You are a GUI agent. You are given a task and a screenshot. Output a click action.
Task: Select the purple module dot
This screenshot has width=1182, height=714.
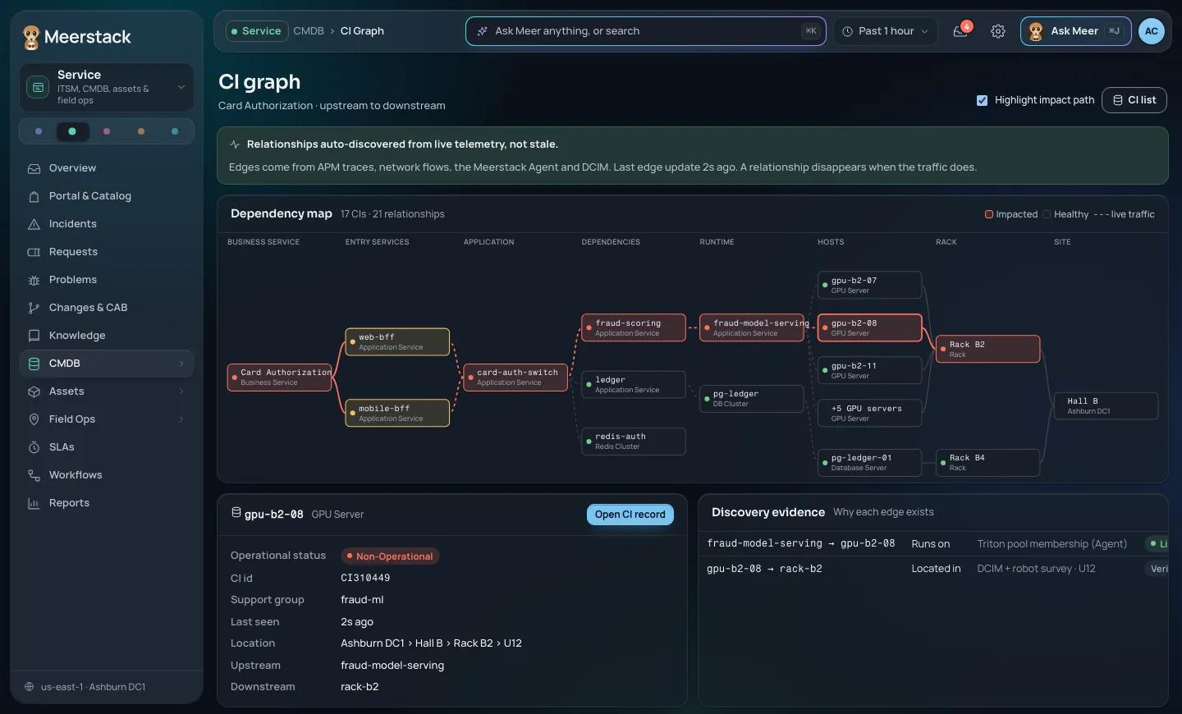click(107, 131)
